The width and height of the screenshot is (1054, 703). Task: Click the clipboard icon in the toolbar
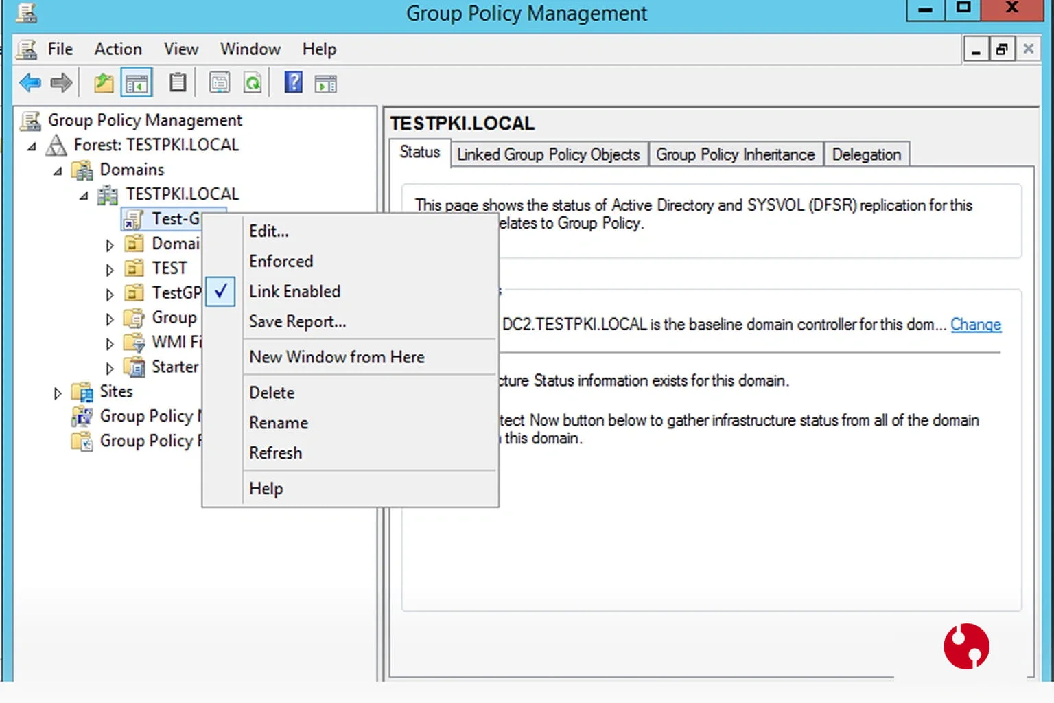[x=178, y=83]
